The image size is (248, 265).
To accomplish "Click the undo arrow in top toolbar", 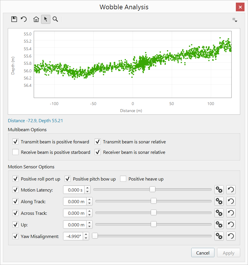I will [x=24, y=19].
